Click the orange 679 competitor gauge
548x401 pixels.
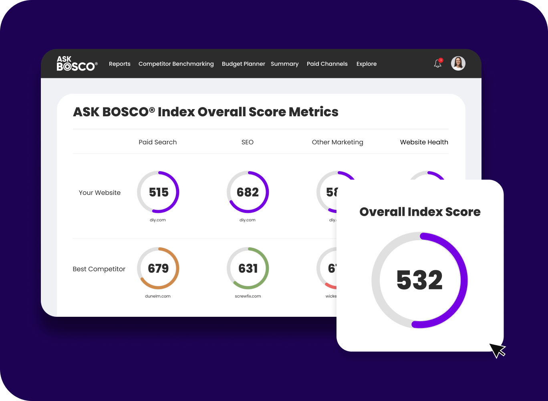[158, 268]
